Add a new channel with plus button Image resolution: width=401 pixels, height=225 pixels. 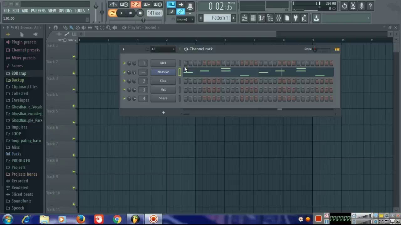[163, 112]
